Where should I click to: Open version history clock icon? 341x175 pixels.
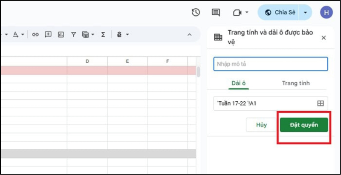click(196, 12)
